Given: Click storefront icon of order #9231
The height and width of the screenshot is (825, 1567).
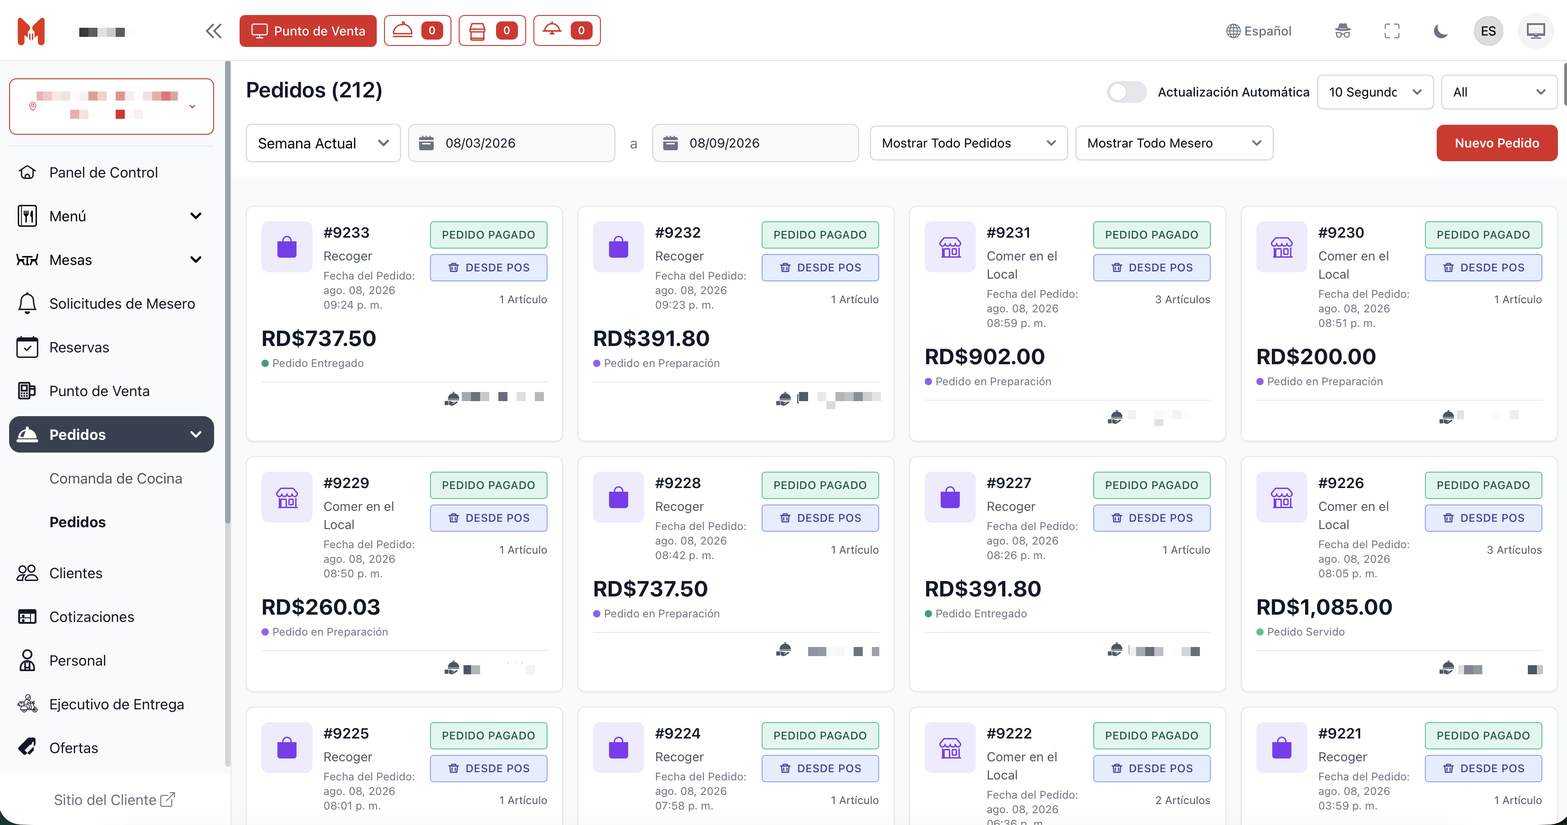Looking at the screenshot, I should (950, 247).
